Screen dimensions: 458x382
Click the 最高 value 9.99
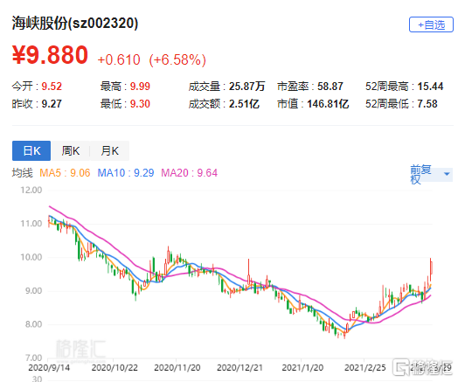[140, 87]
